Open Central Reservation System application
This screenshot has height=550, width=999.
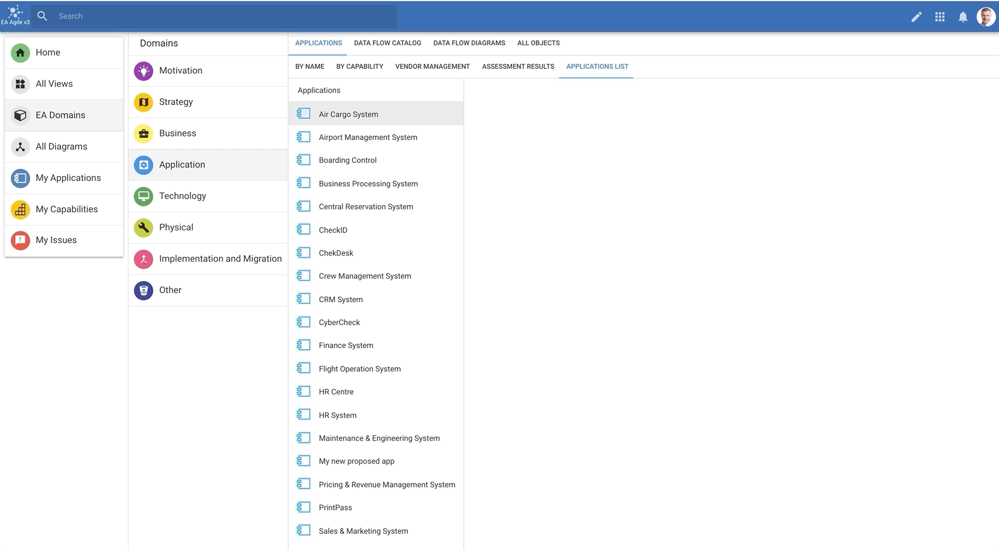coord(366,207)
